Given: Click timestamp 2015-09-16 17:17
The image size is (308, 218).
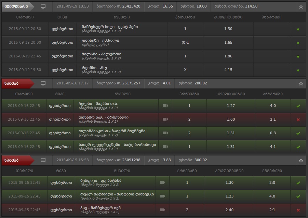Looking at the screenshot, I should [x=73, y=83].
